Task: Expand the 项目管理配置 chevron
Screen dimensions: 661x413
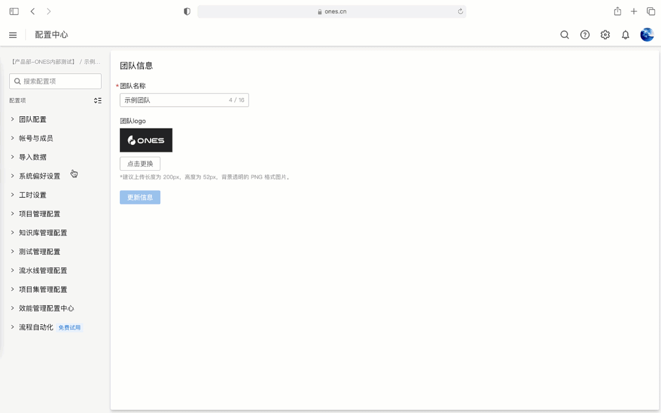Action: [12, 214]
